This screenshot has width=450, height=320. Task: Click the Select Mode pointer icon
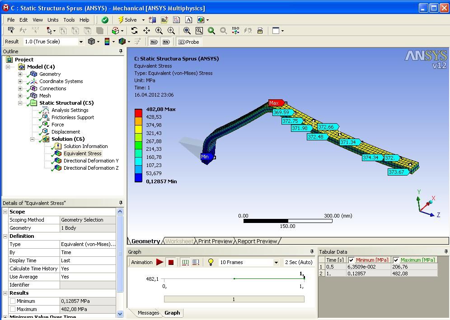50,30
